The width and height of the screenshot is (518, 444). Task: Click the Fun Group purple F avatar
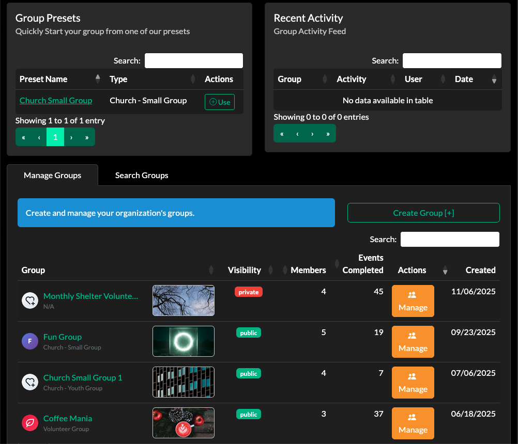pos(30,341)
